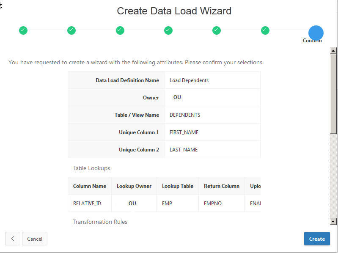Click the Load Dependents definition name value
This screenshot has width=338, height=253.
click(189, 80)
